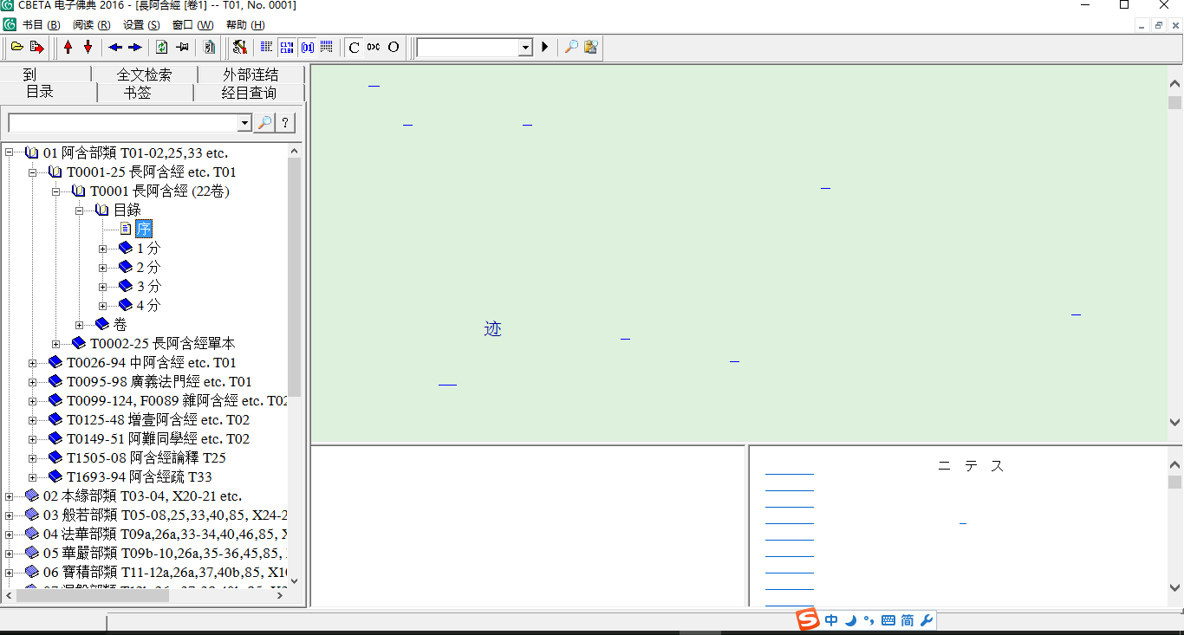Toggle the blue [01] display button
Screen dimensions: 1184x635
[307, 47]
